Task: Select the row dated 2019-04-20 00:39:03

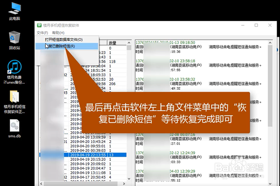Action: pyautogui.click(x=83, y=151)
